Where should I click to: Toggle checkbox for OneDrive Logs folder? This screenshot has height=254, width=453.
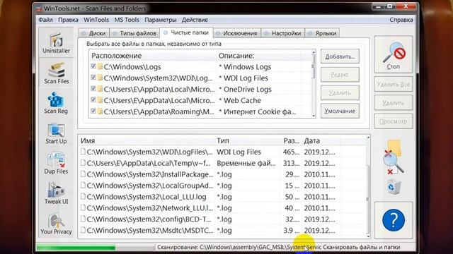93,89
